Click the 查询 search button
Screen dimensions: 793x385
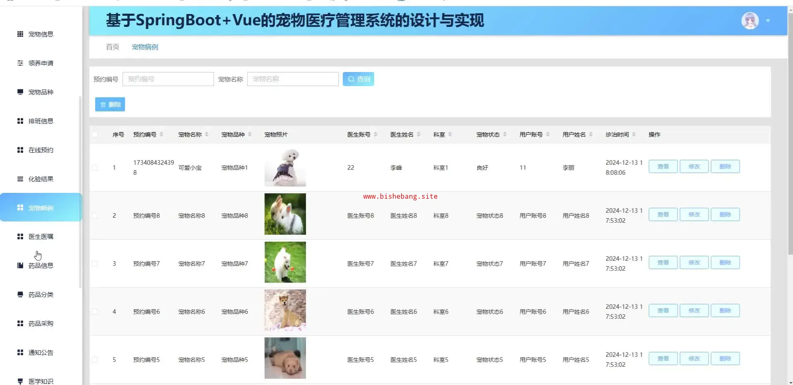point(358,79)
